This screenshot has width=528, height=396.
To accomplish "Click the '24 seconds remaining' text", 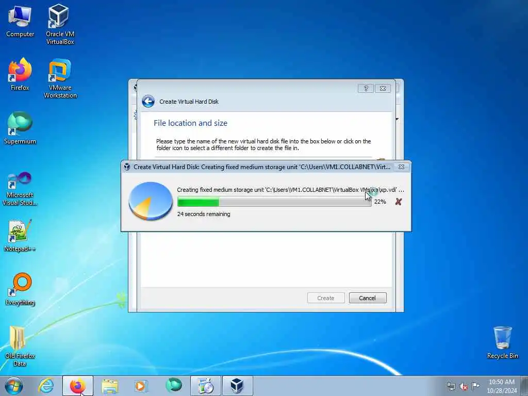I will point(204,214).
